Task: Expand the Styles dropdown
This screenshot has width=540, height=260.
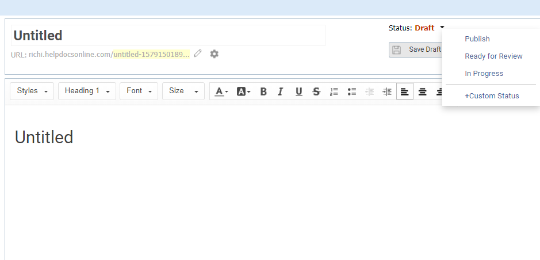Action: (32, 91)
